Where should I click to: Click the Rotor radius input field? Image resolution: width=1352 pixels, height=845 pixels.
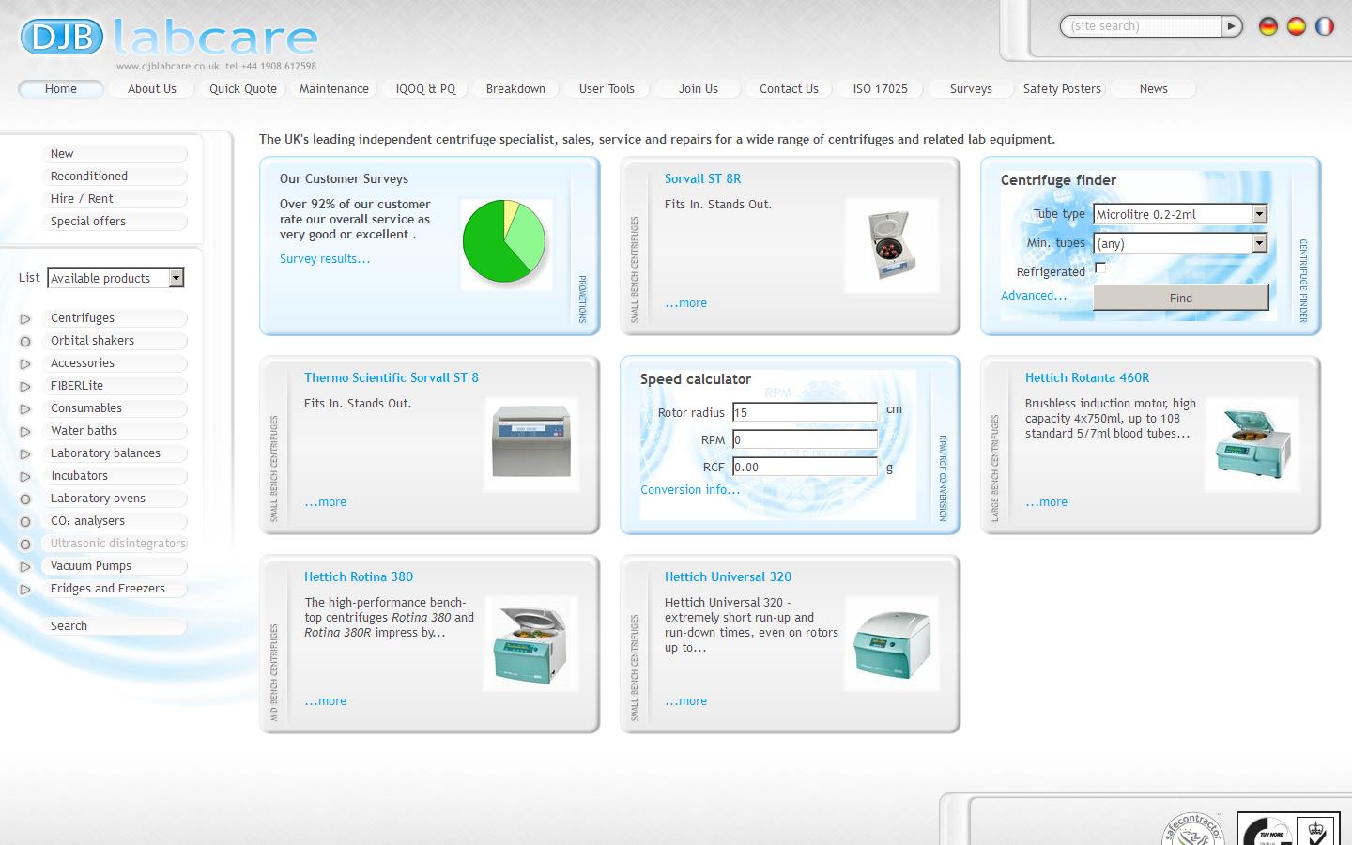pyautogui.click(x=803, y=412)
